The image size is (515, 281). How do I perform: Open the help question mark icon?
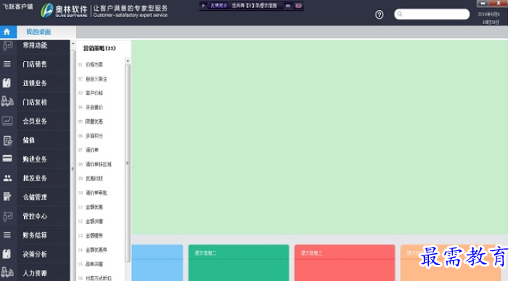click(379, 15)
